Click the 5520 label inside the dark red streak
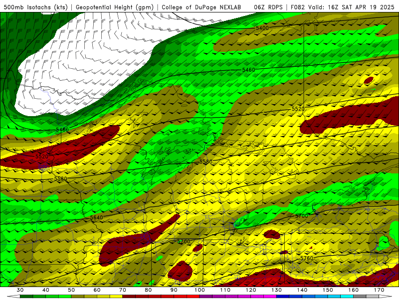This screenshot has height=299, width=399. pos(42,156)
